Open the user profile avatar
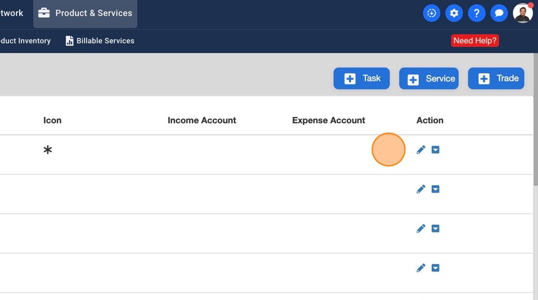The image size is (538, 300). (x=523, y=13)
